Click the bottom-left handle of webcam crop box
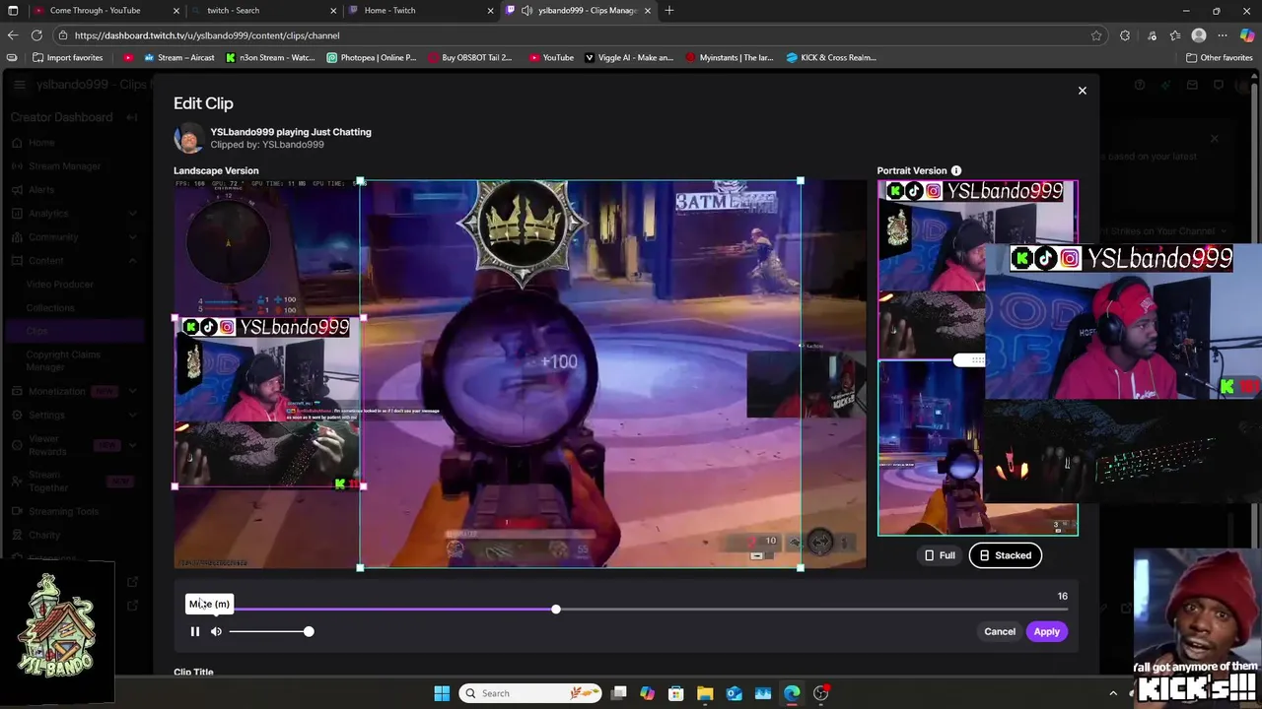The image size is (1262, 709). pyautogui.click(x=175, y=485)
